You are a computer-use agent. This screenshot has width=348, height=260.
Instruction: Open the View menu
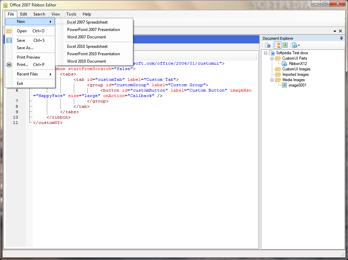56,14
